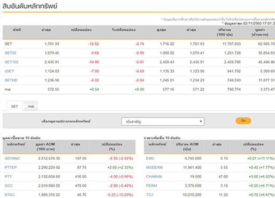Image resolution: width=275 pixels, height=198 pixels.
Task: Click PTTEP change +2.00 (+2.33%)
Action: click(120, 167)
